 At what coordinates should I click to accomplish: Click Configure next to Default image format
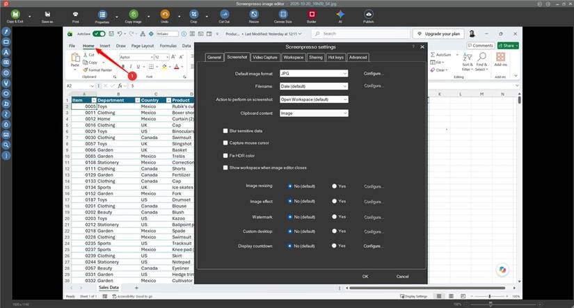374,74
